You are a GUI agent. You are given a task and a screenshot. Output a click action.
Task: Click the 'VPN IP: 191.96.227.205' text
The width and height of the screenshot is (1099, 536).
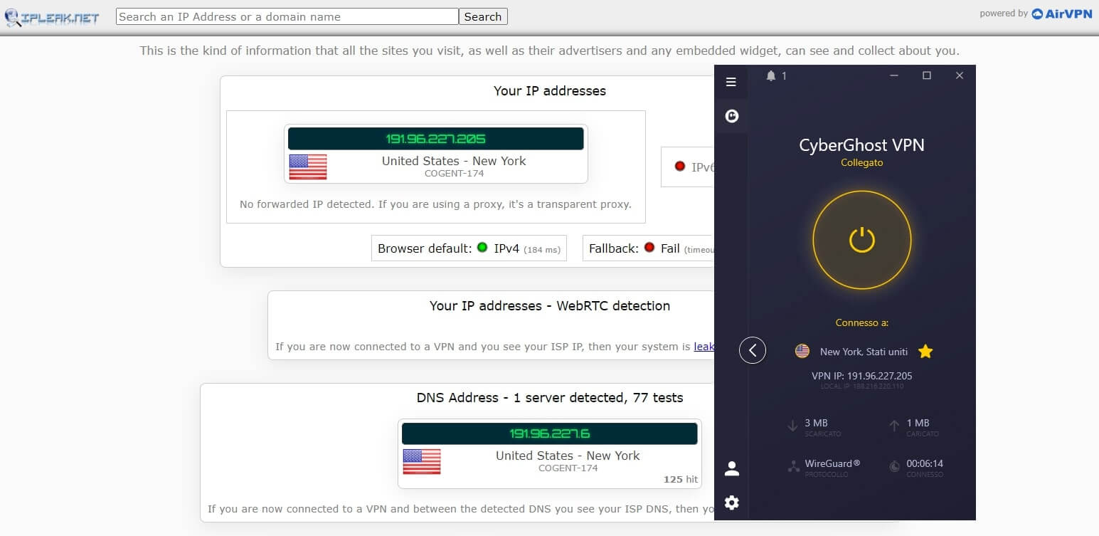pyautogui.click(x=861, y=376)
